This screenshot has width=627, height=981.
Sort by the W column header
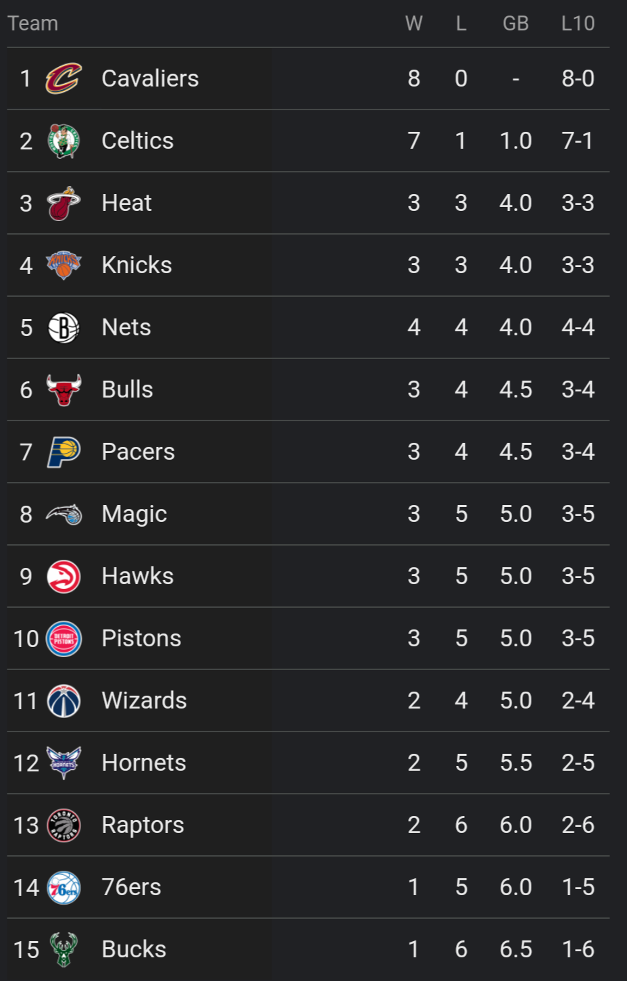tap(413, 24)
